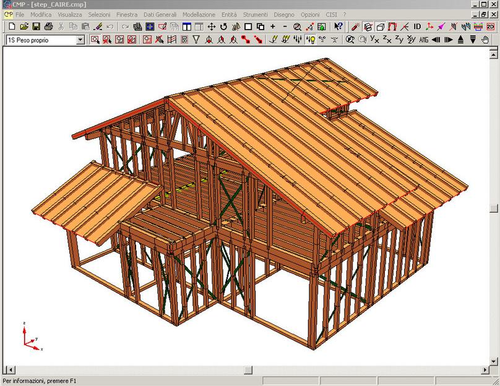Expand the Modellazione menu
Screen dimensions: 500x386
[x=199, y=14]
